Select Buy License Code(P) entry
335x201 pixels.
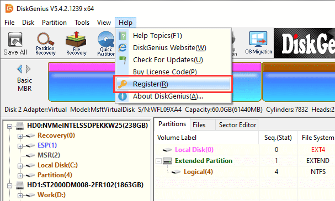pos(173,72)
